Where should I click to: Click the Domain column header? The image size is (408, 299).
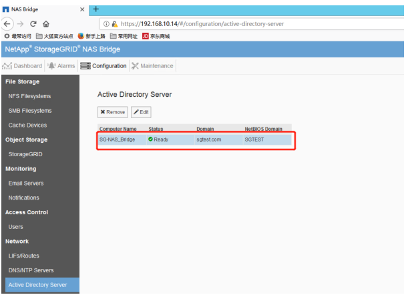(205, 129)
